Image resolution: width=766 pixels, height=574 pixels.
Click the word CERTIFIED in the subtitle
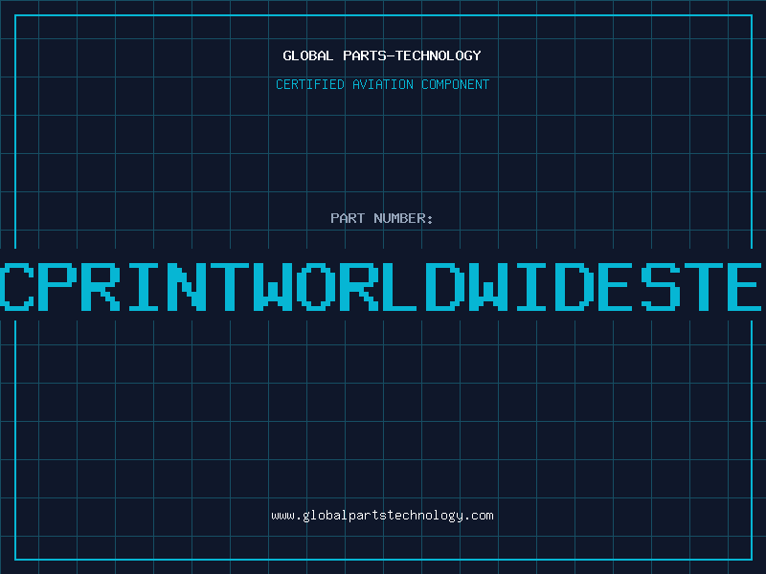pos(310,84)
